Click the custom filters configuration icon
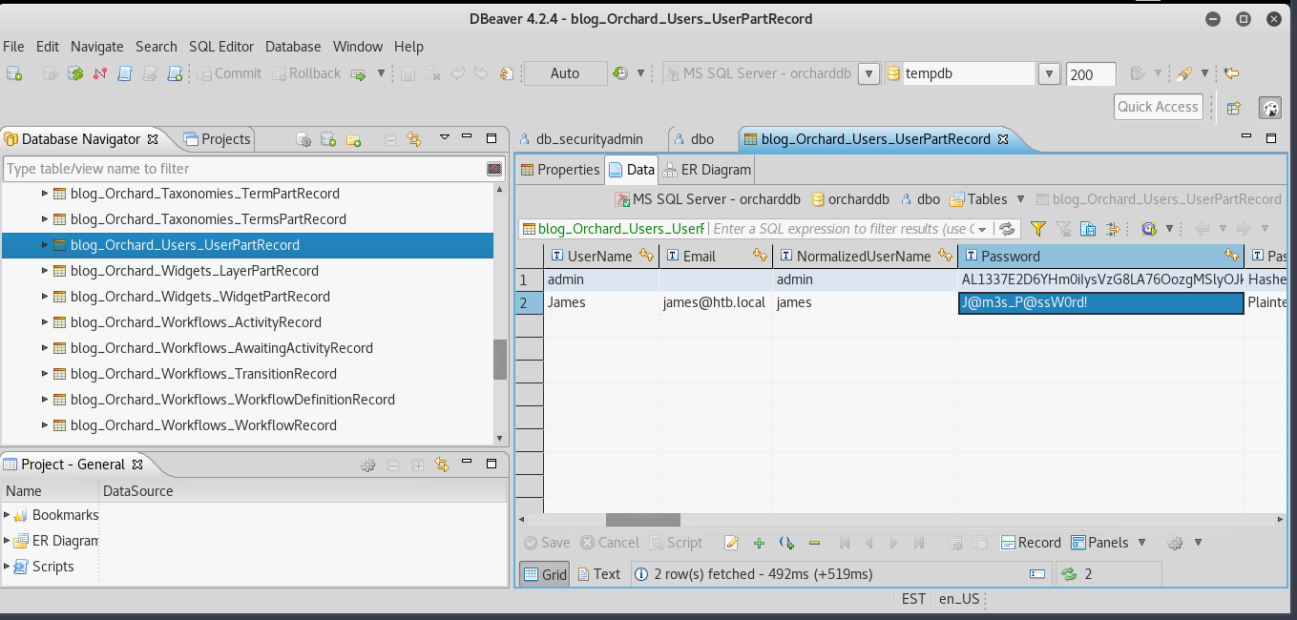The image size is (1297, 620). point(1113,229)
